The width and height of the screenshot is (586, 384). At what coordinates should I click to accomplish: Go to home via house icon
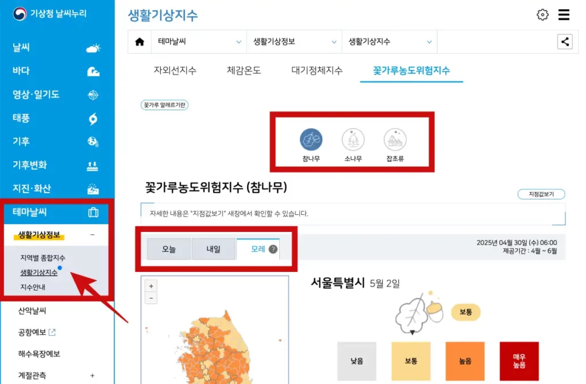coord(140,41)
